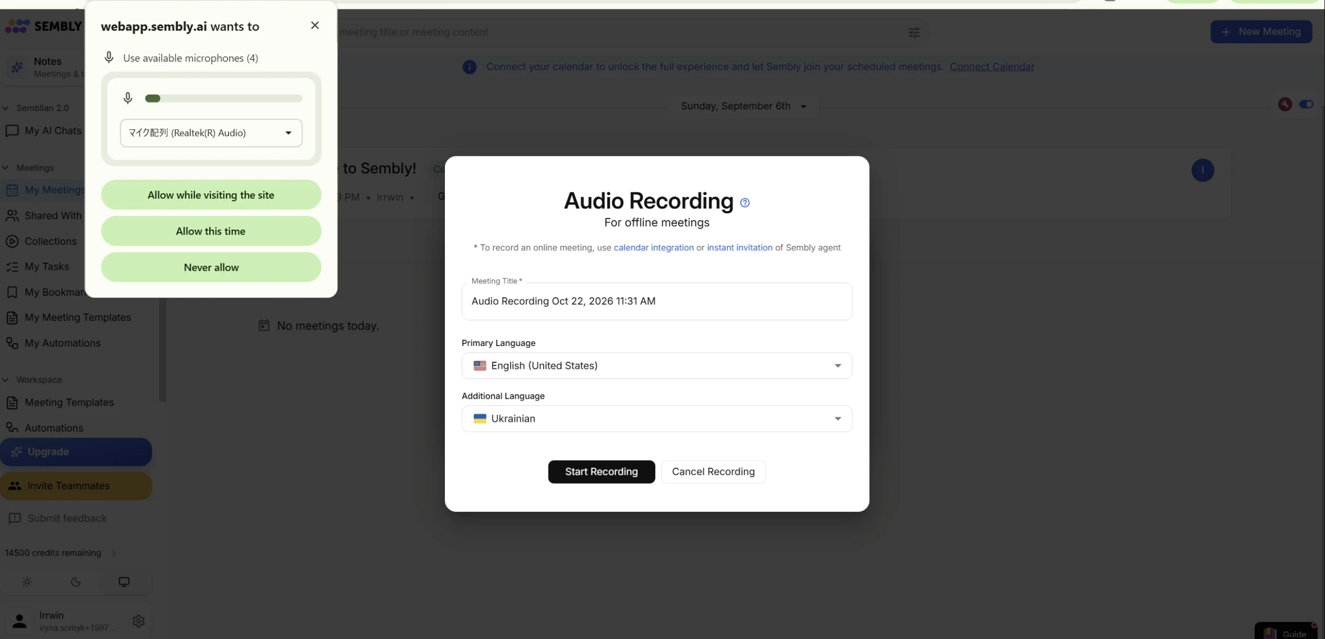The width and height of the screenshot is (1325, 639).
Task: Click Invite Teammates
Action: pos(76,486)
